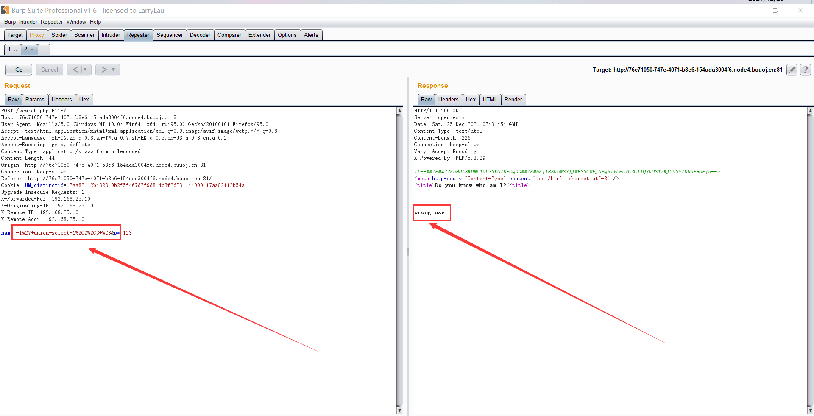Switch to the Intruder tool tab
814x416 pixels.
click(x=111, y=35)
